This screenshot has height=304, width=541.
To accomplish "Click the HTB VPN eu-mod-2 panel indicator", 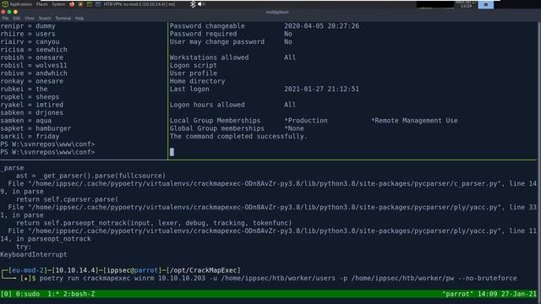I will pyautogui.click(x=139, y=4).
